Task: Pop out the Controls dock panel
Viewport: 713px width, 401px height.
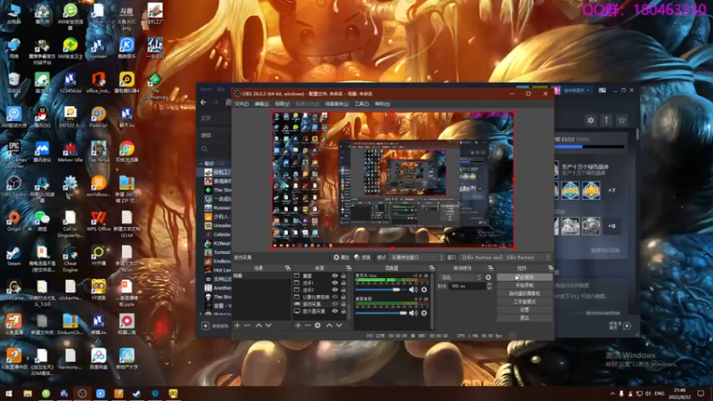Action: point(550,268)
